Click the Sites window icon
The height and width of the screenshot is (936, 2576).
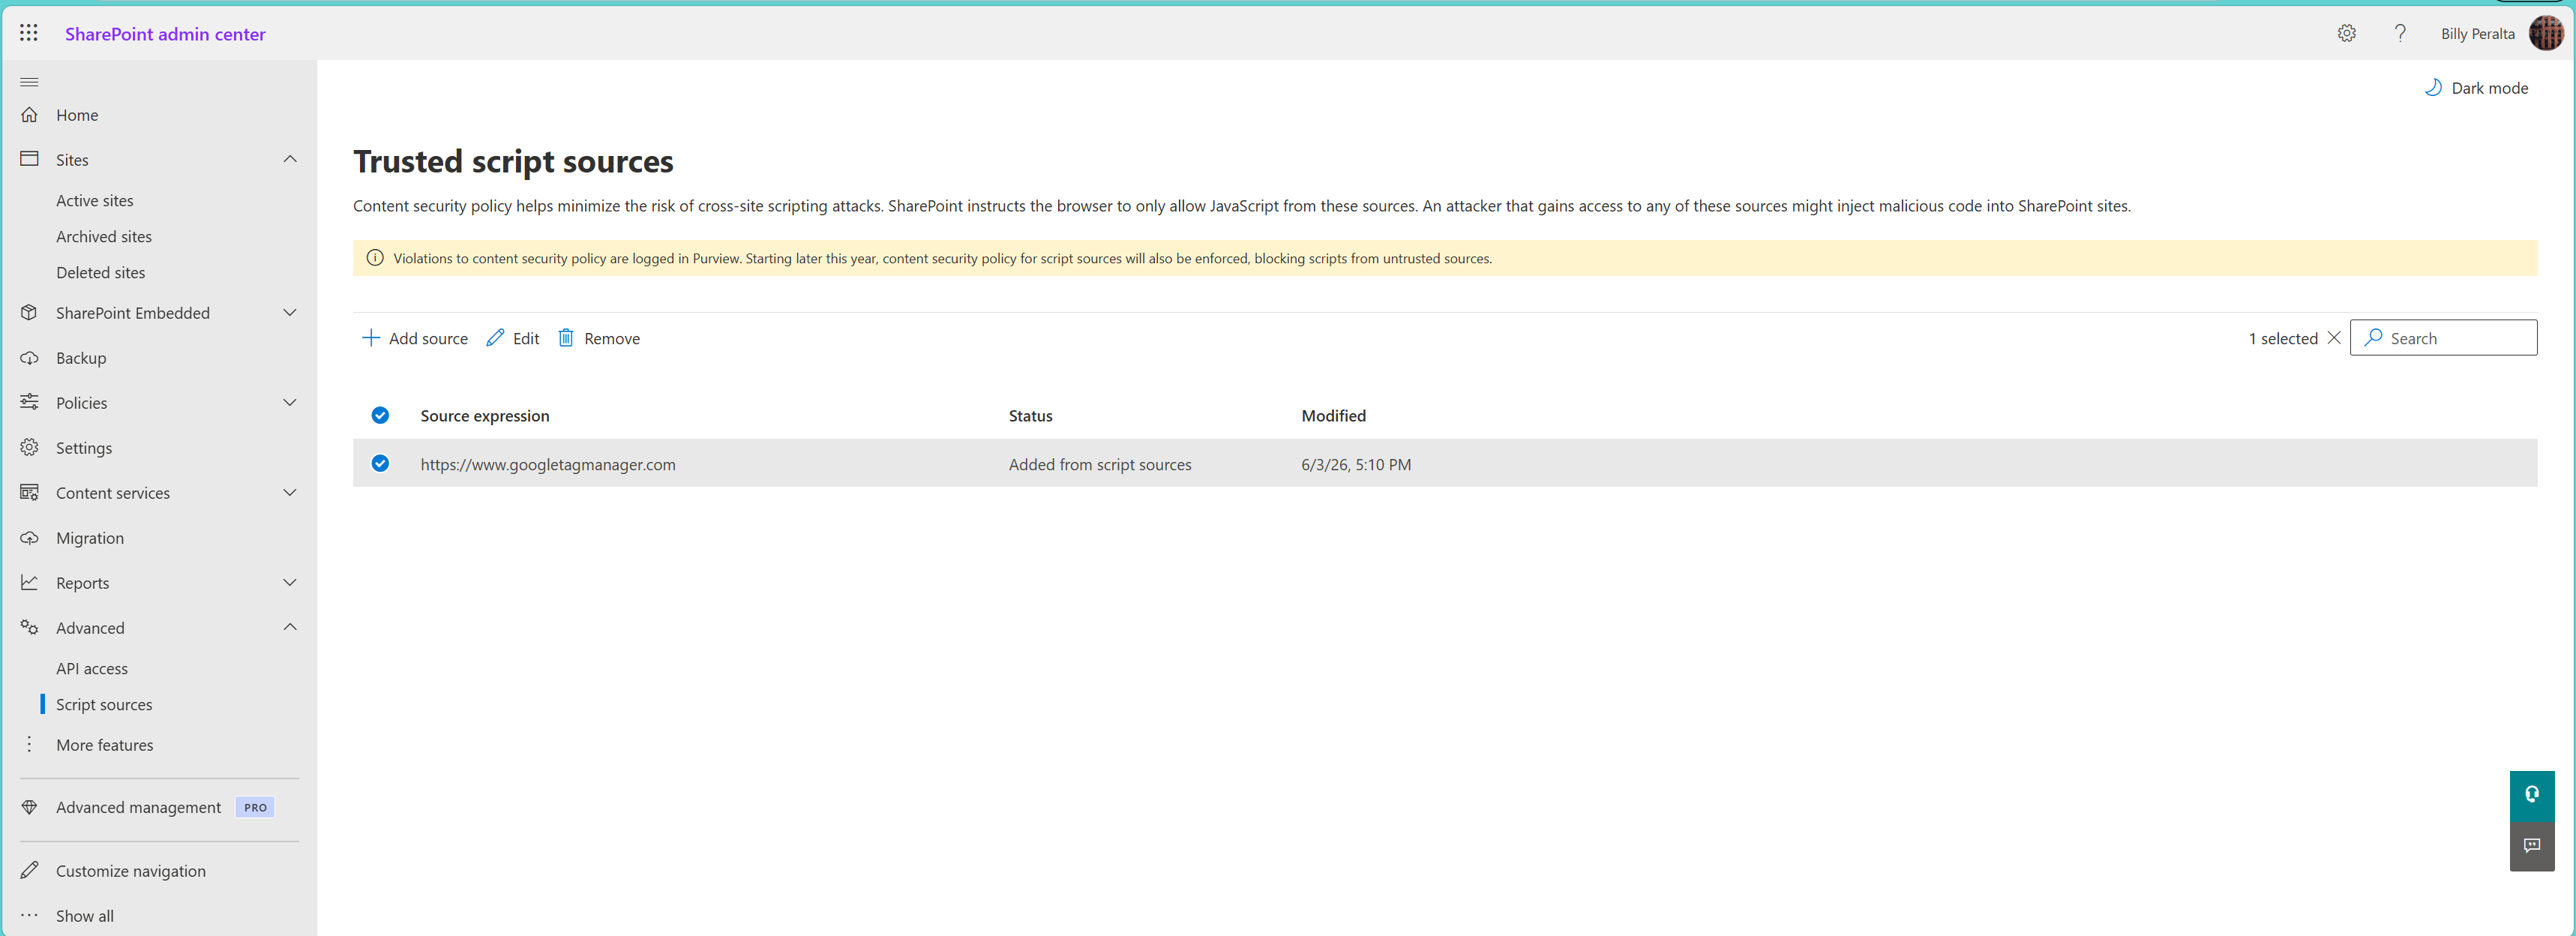pos(29,159)
